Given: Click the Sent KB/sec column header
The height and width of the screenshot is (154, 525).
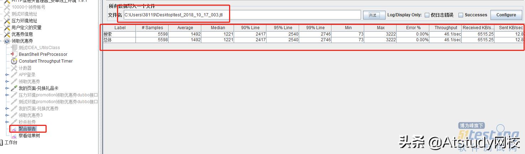Looking at the screenshot, I should pos(509,28).
